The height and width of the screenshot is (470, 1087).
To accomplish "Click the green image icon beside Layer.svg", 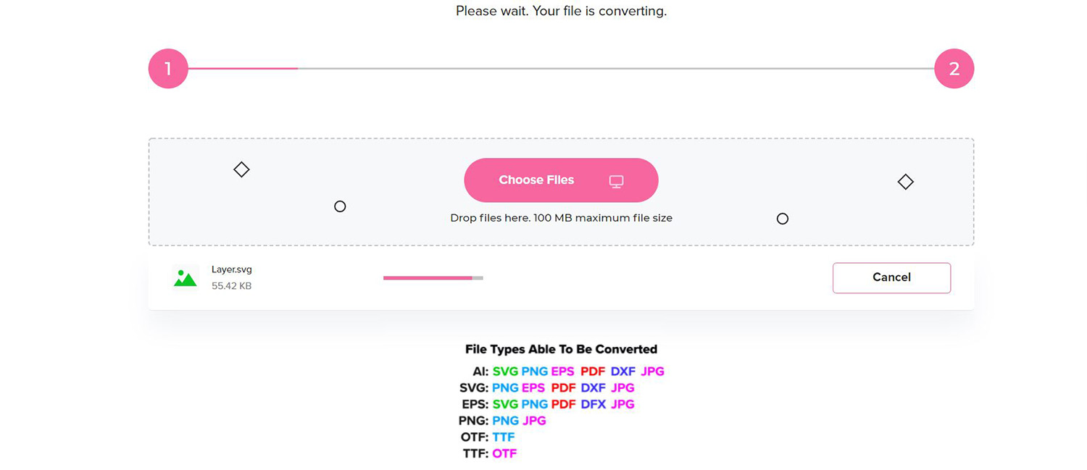I will click(186, 277).
